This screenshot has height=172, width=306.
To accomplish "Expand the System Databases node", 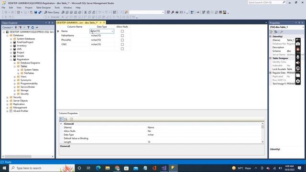I will click(11, 39).
